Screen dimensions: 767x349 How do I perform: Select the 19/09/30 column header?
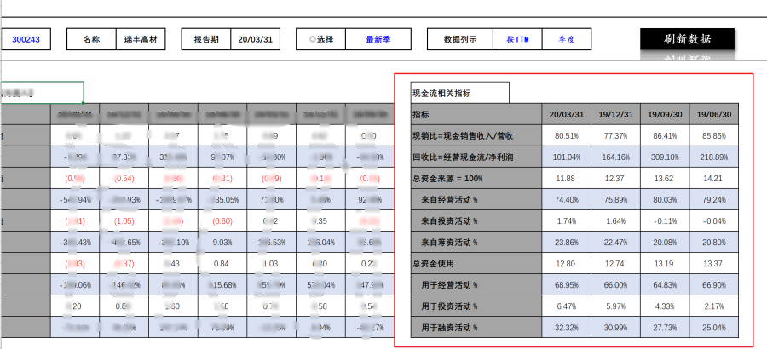(x=665, y=114)
